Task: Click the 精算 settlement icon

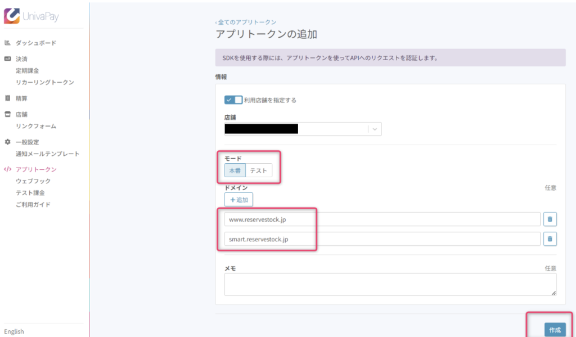Action: [8, 98]
